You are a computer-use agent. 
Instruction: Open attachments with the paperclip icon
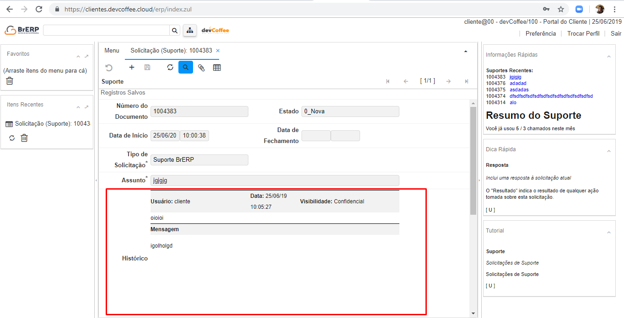click(x=201, y=68)
